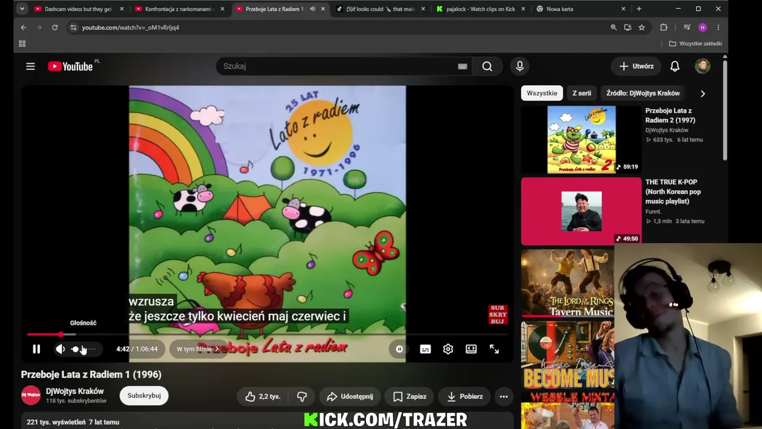Click the SUBSKRYBUJ watermark in the video

coord(498,315)
